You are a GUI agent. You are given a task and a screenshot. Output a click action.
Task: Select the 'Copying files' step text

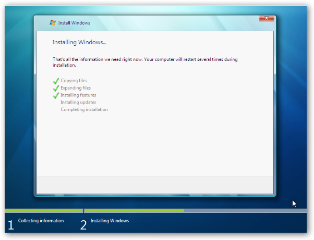click(x=74, y=81)
